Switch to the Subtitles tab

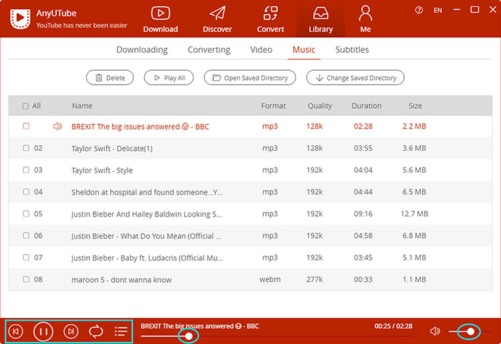coord(352,50)
